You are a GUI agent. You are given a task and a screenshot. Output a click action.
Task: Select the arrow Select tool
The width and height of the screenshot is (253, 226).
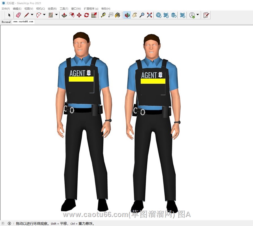pyautogui.click(x=9, y=15)
